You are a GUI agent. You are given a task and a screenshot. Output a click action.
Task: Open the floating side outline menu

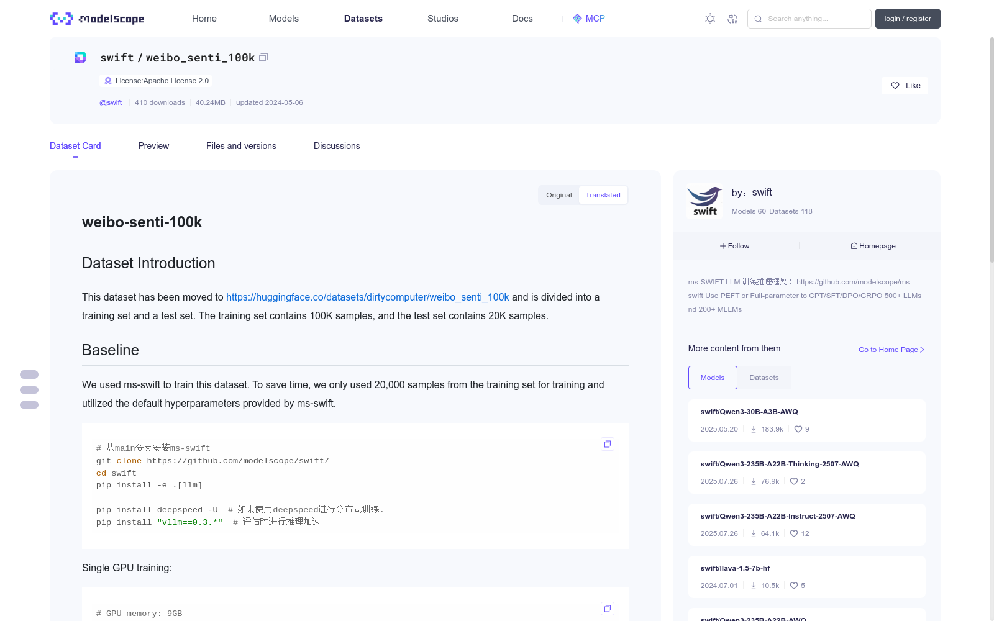(29, 390)
